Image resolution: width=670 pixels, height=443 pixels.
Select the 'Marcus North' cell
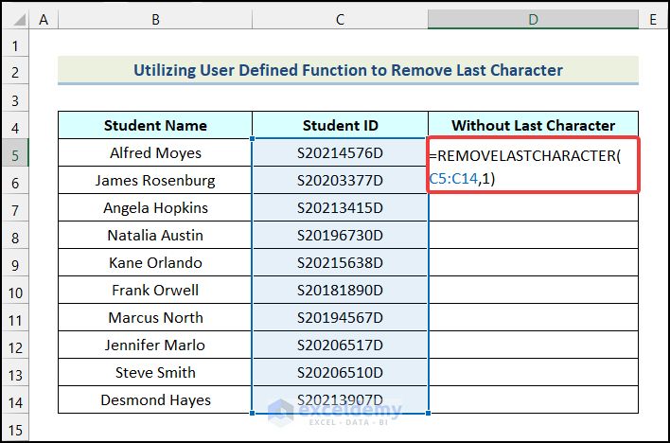155,317
